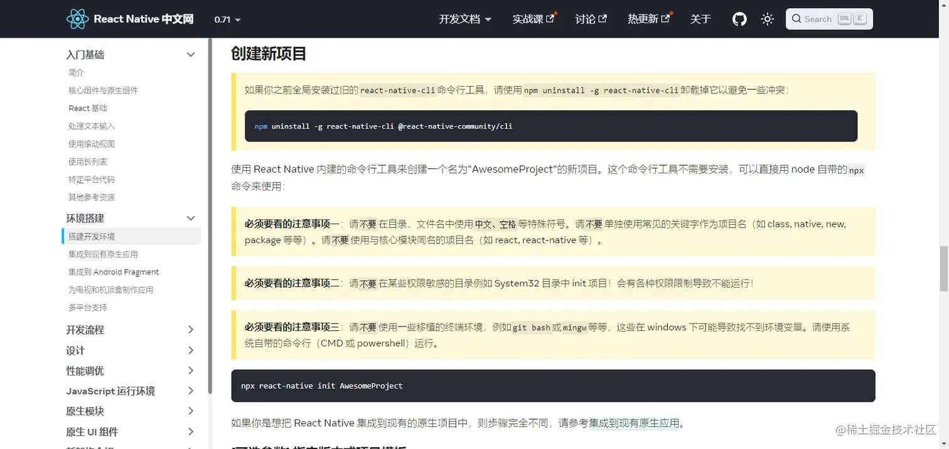Image resolution: width=949 pixels, height=449 pixels.
Task: Open the 实战课 external link
Action: click(x=533, y=19)
